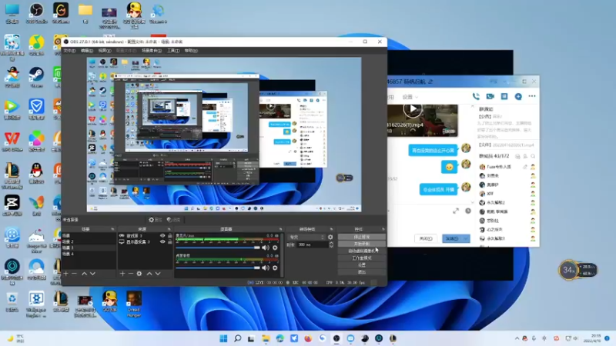Open source properties gear in Sources panel
Screen dimensions: 616x346
click(139, 273)
